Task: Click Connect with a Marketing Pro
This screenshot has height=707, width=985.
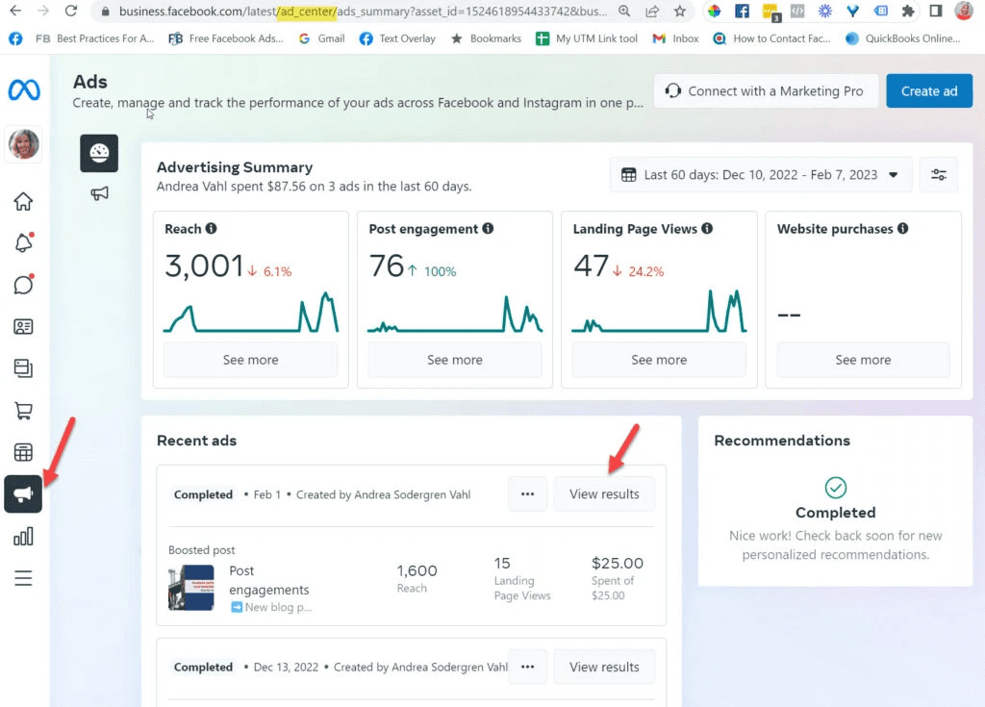Action: [x=765, y=91]
